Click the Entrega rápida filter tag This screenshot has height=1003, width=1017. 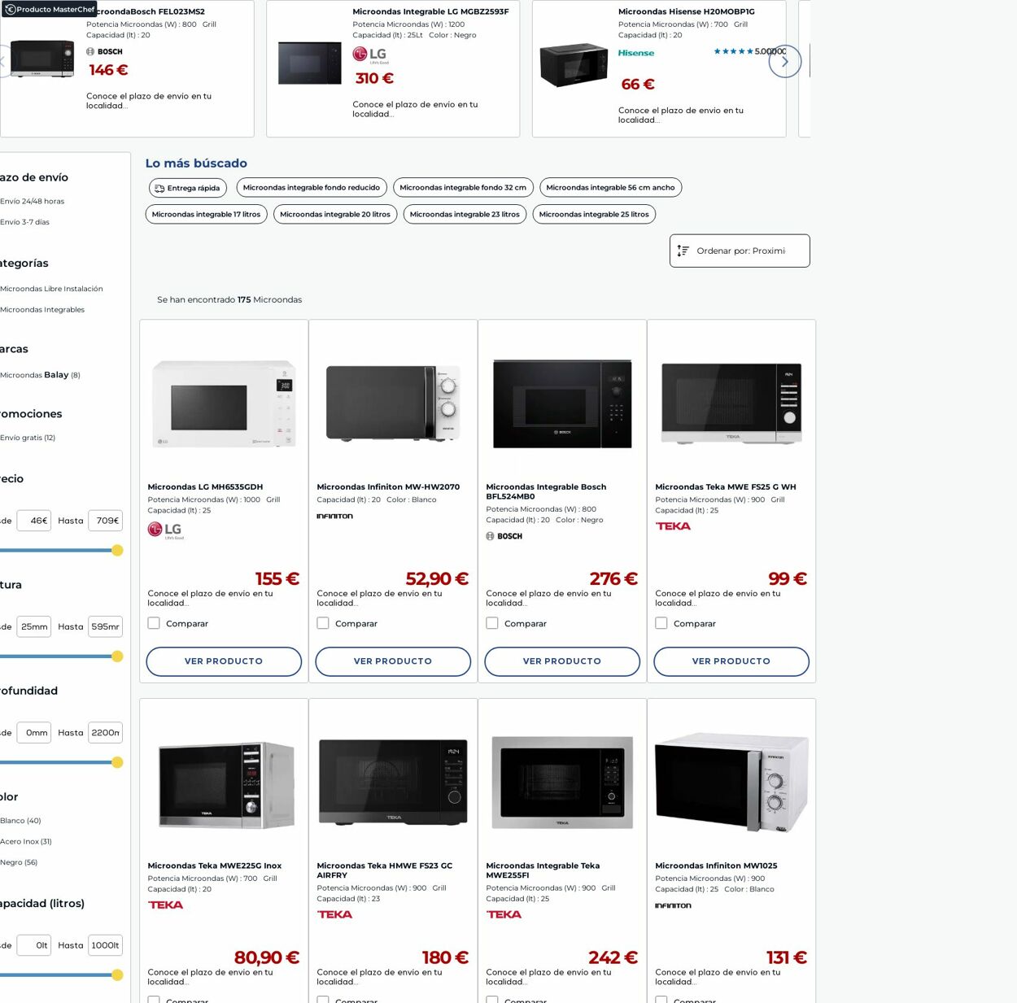click(x=188, y=188)
